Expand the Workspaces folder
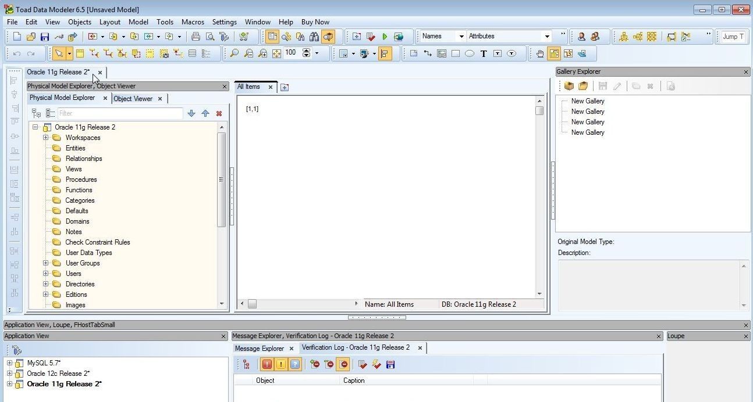This screenshot has width=753, height=402. [45, 138]
